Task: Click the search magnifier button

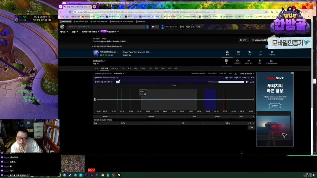Action: (147, 27)
